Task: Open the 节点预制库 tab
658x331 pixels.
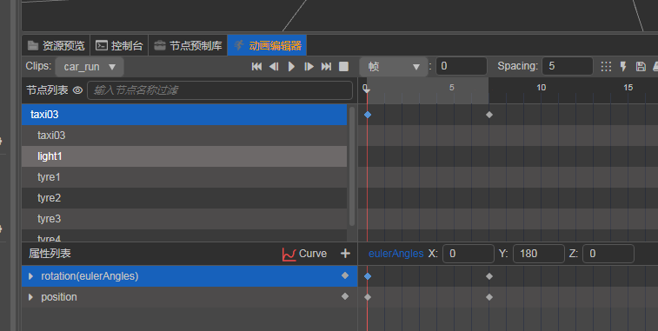Action: pos(188,45)
